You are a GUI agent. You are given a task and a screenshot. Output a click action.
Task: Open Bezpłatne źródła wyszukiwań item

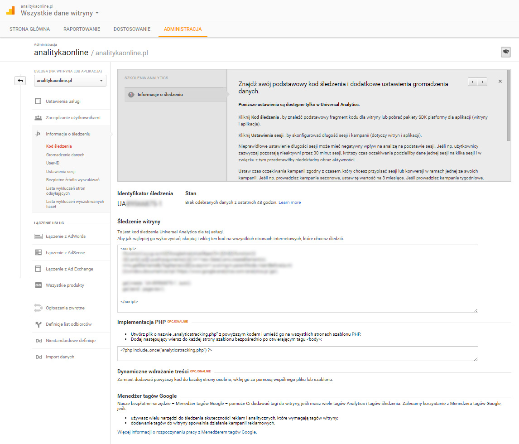click(x=73, y=180)
